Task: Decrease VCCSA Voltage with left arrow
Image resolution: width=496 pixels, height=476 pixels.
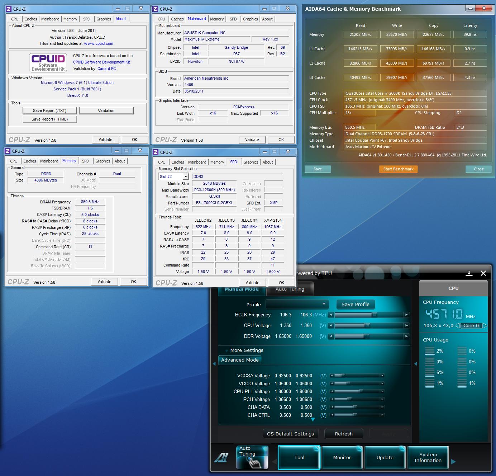Action: (332, 376)
